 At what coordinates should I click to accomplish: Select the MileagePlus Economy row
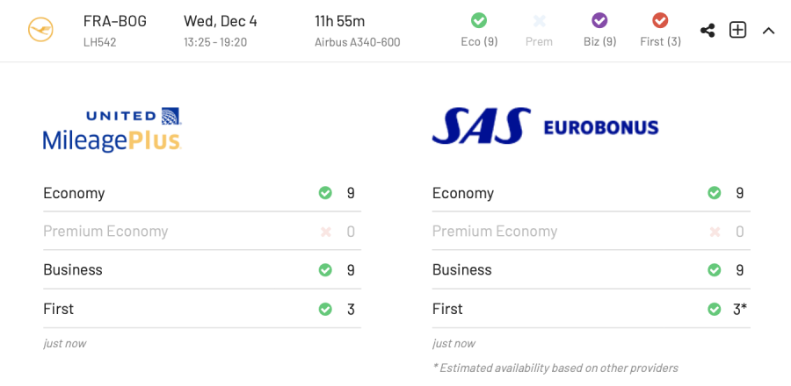pos(201,193)
